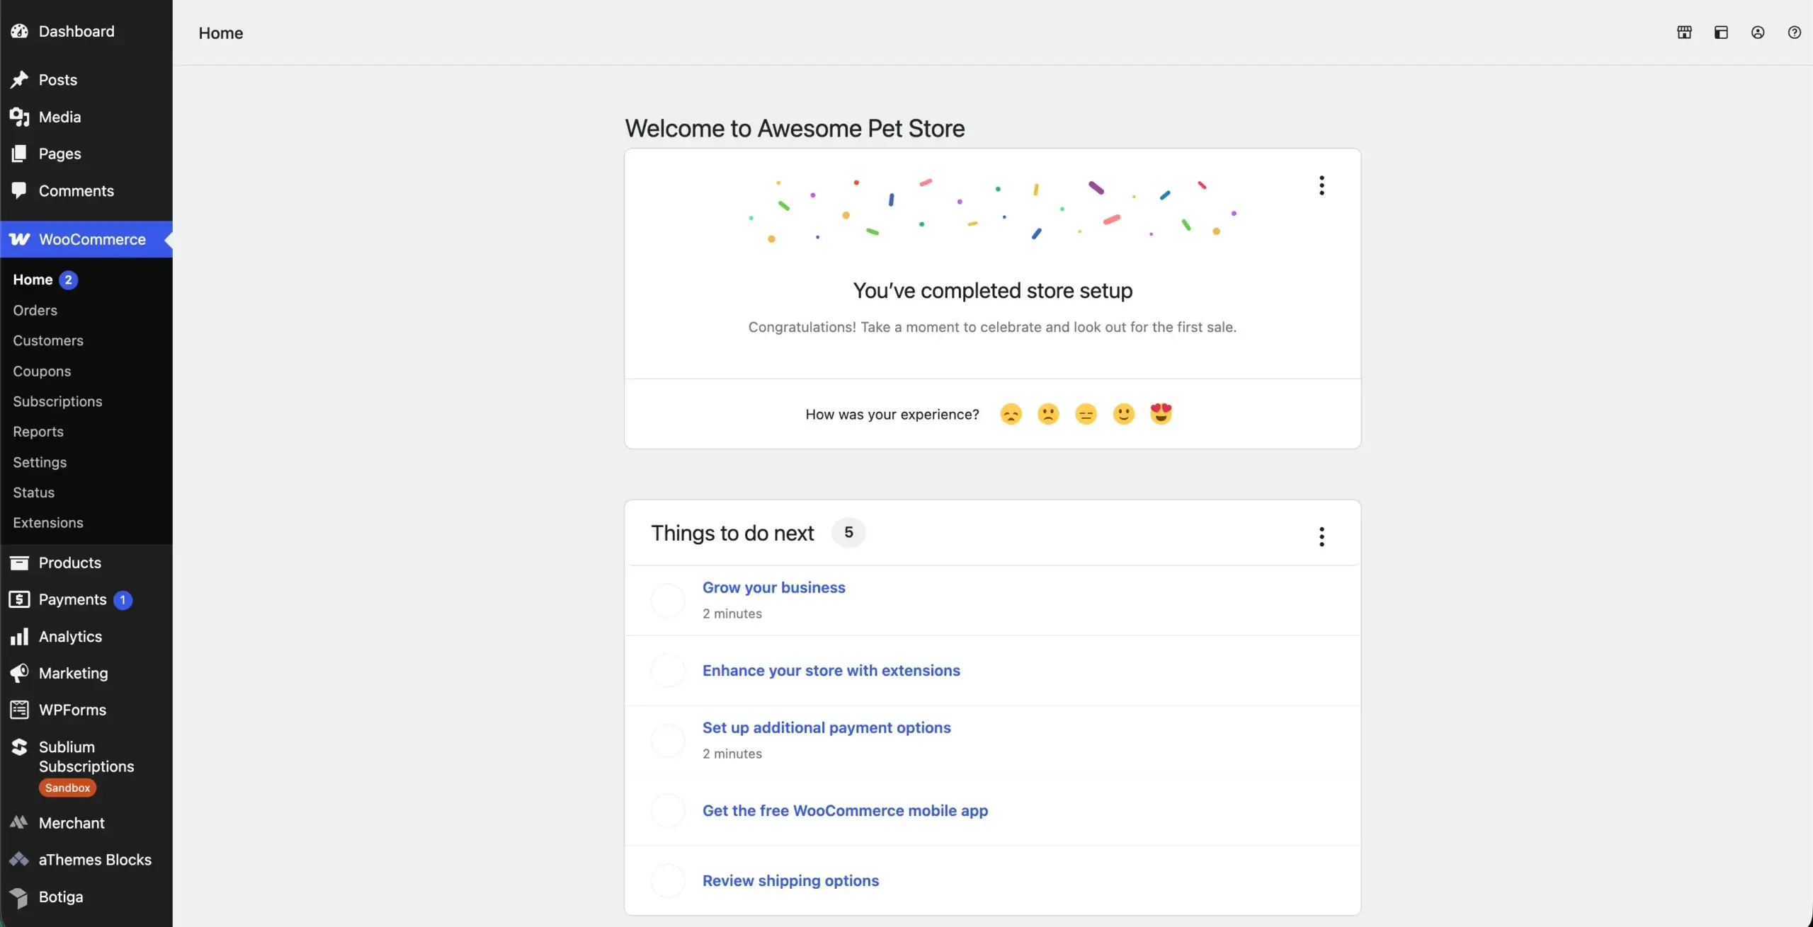Open the Subscriptions submenu item
This screenshot has width=1813, height=927.
(57, 401)
